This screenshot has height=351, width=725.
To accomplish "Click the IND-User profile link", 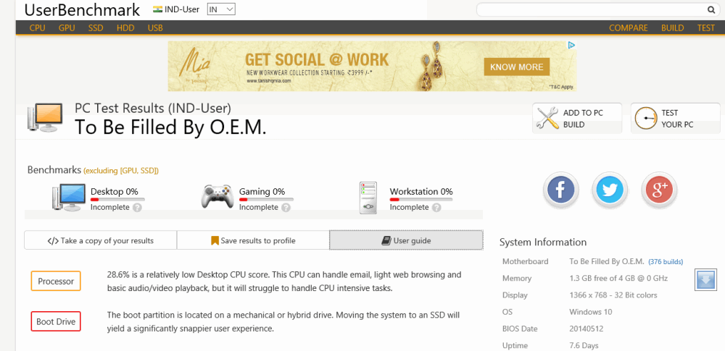I will pyautogui.click(x=182, y=9).
